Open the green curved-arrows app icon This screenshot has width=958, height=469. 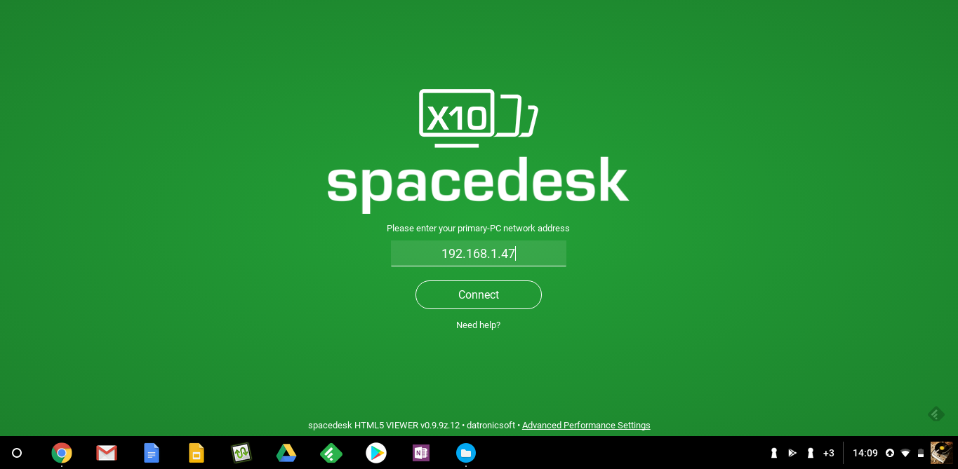pos(241,453)
